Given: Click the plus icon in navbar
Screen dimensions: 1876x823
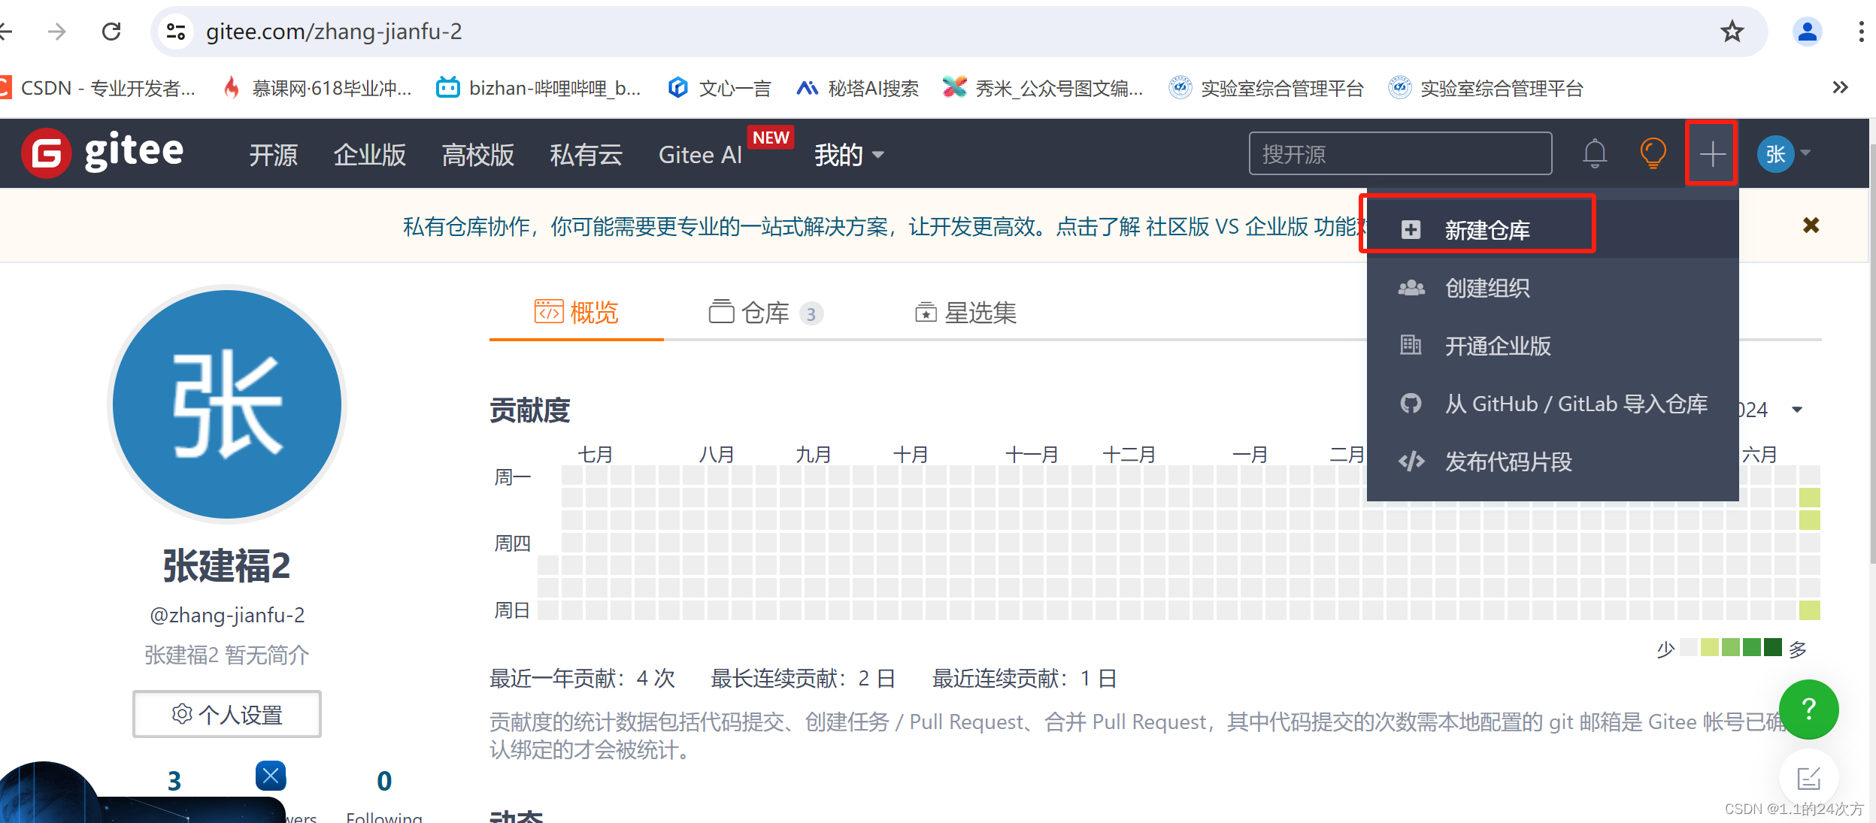Looking at the screenshot, I should click(x=1711, y=153).
